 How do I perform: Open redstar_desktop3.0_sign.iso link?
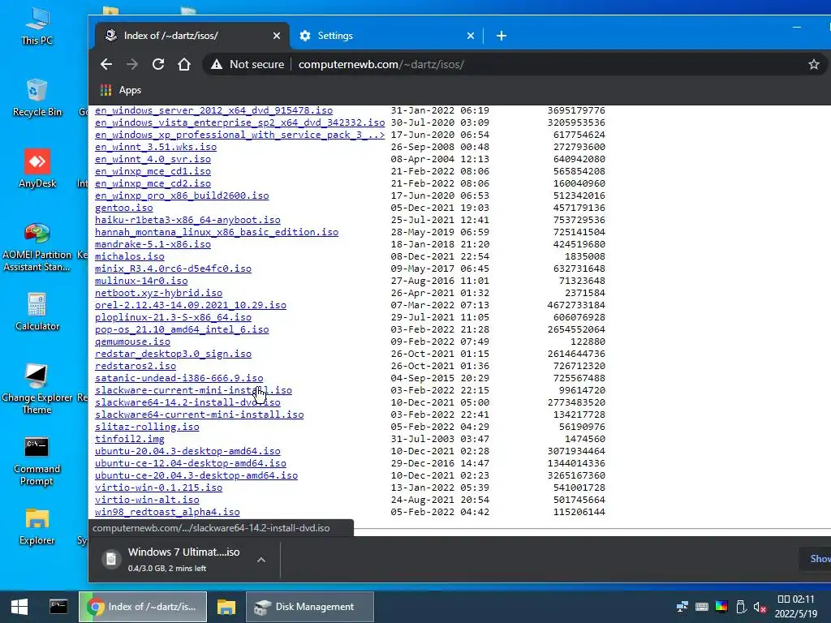click(174, 354)
